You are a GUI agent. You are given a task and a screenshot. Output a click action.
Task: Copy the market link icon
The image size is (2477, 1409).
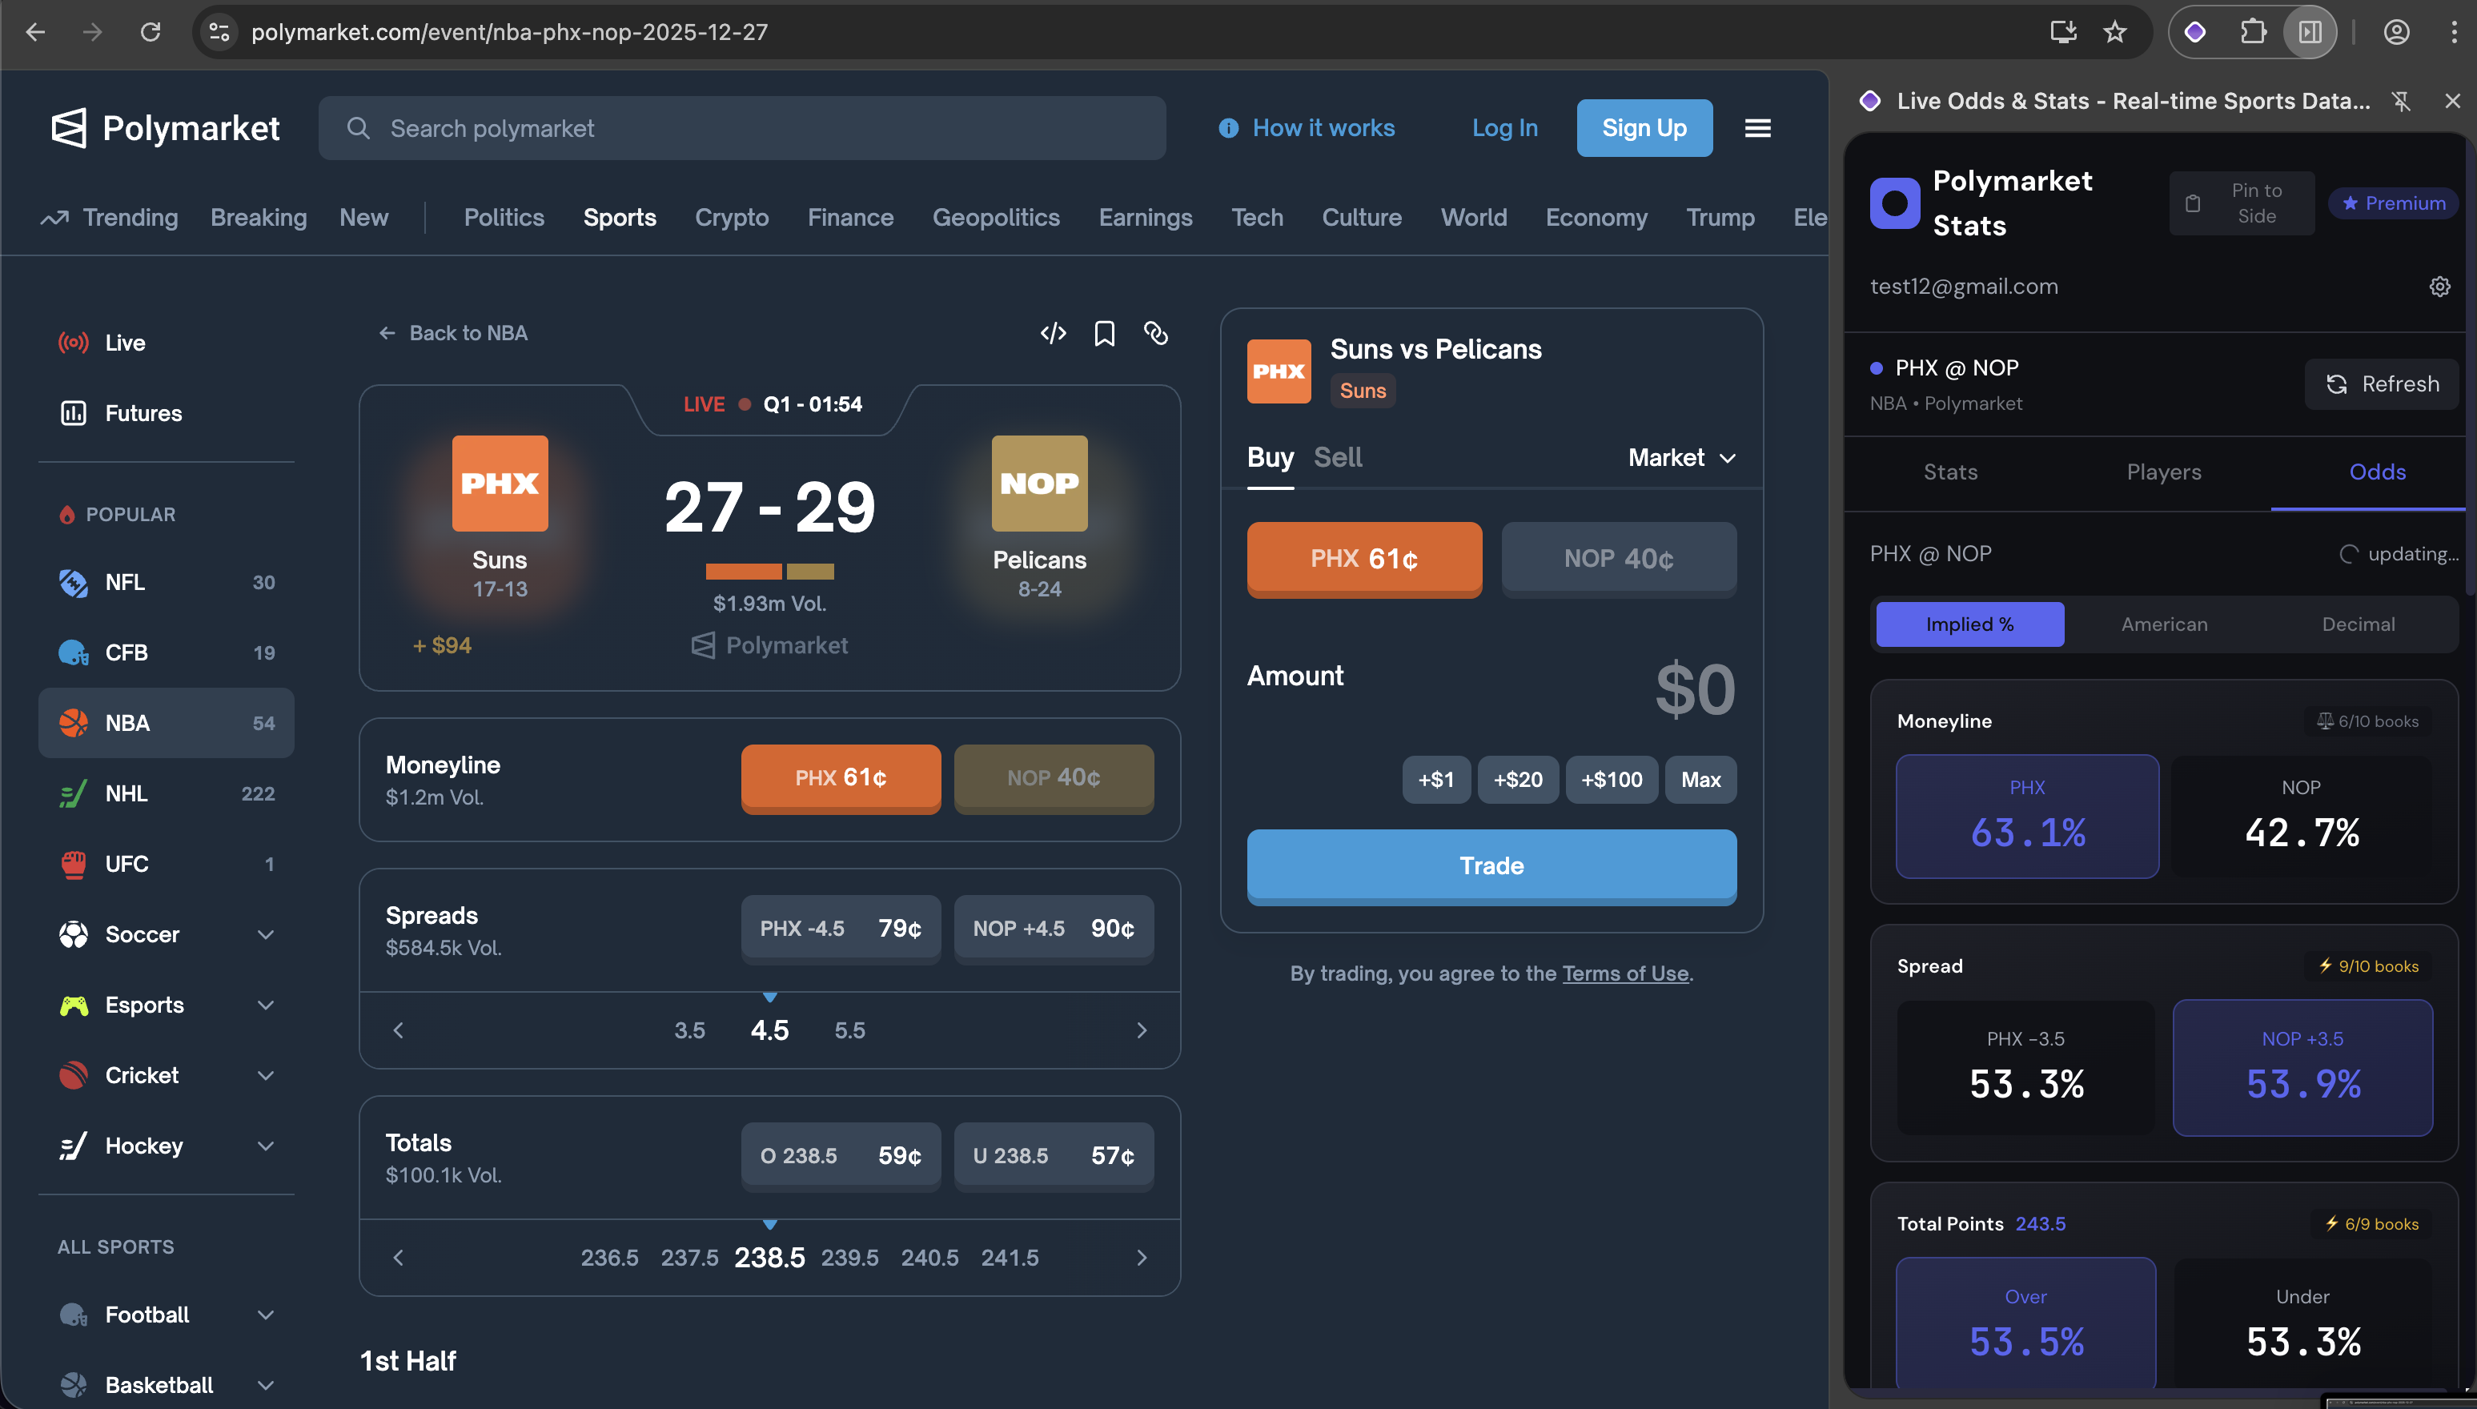1156,333
